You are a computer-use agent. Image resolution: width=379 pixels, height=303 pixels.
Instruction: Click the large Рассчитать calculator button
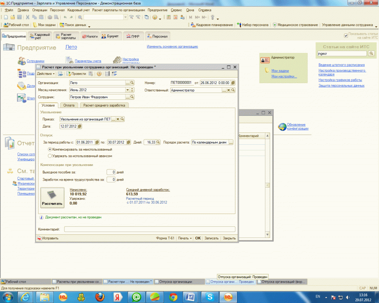(x=52, y=198)
